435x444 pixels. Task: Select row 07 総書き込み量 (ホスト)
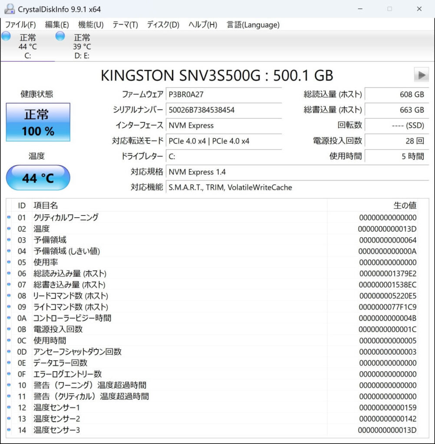[x=212, y=284]
